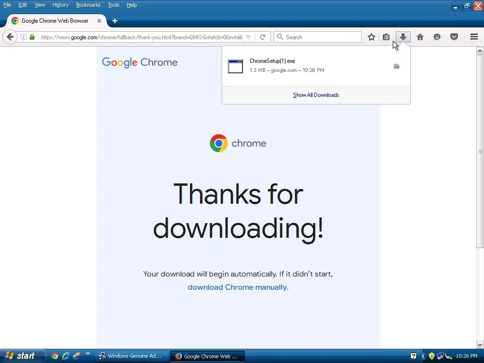Open the Tools menu

(x=113, y=5)
